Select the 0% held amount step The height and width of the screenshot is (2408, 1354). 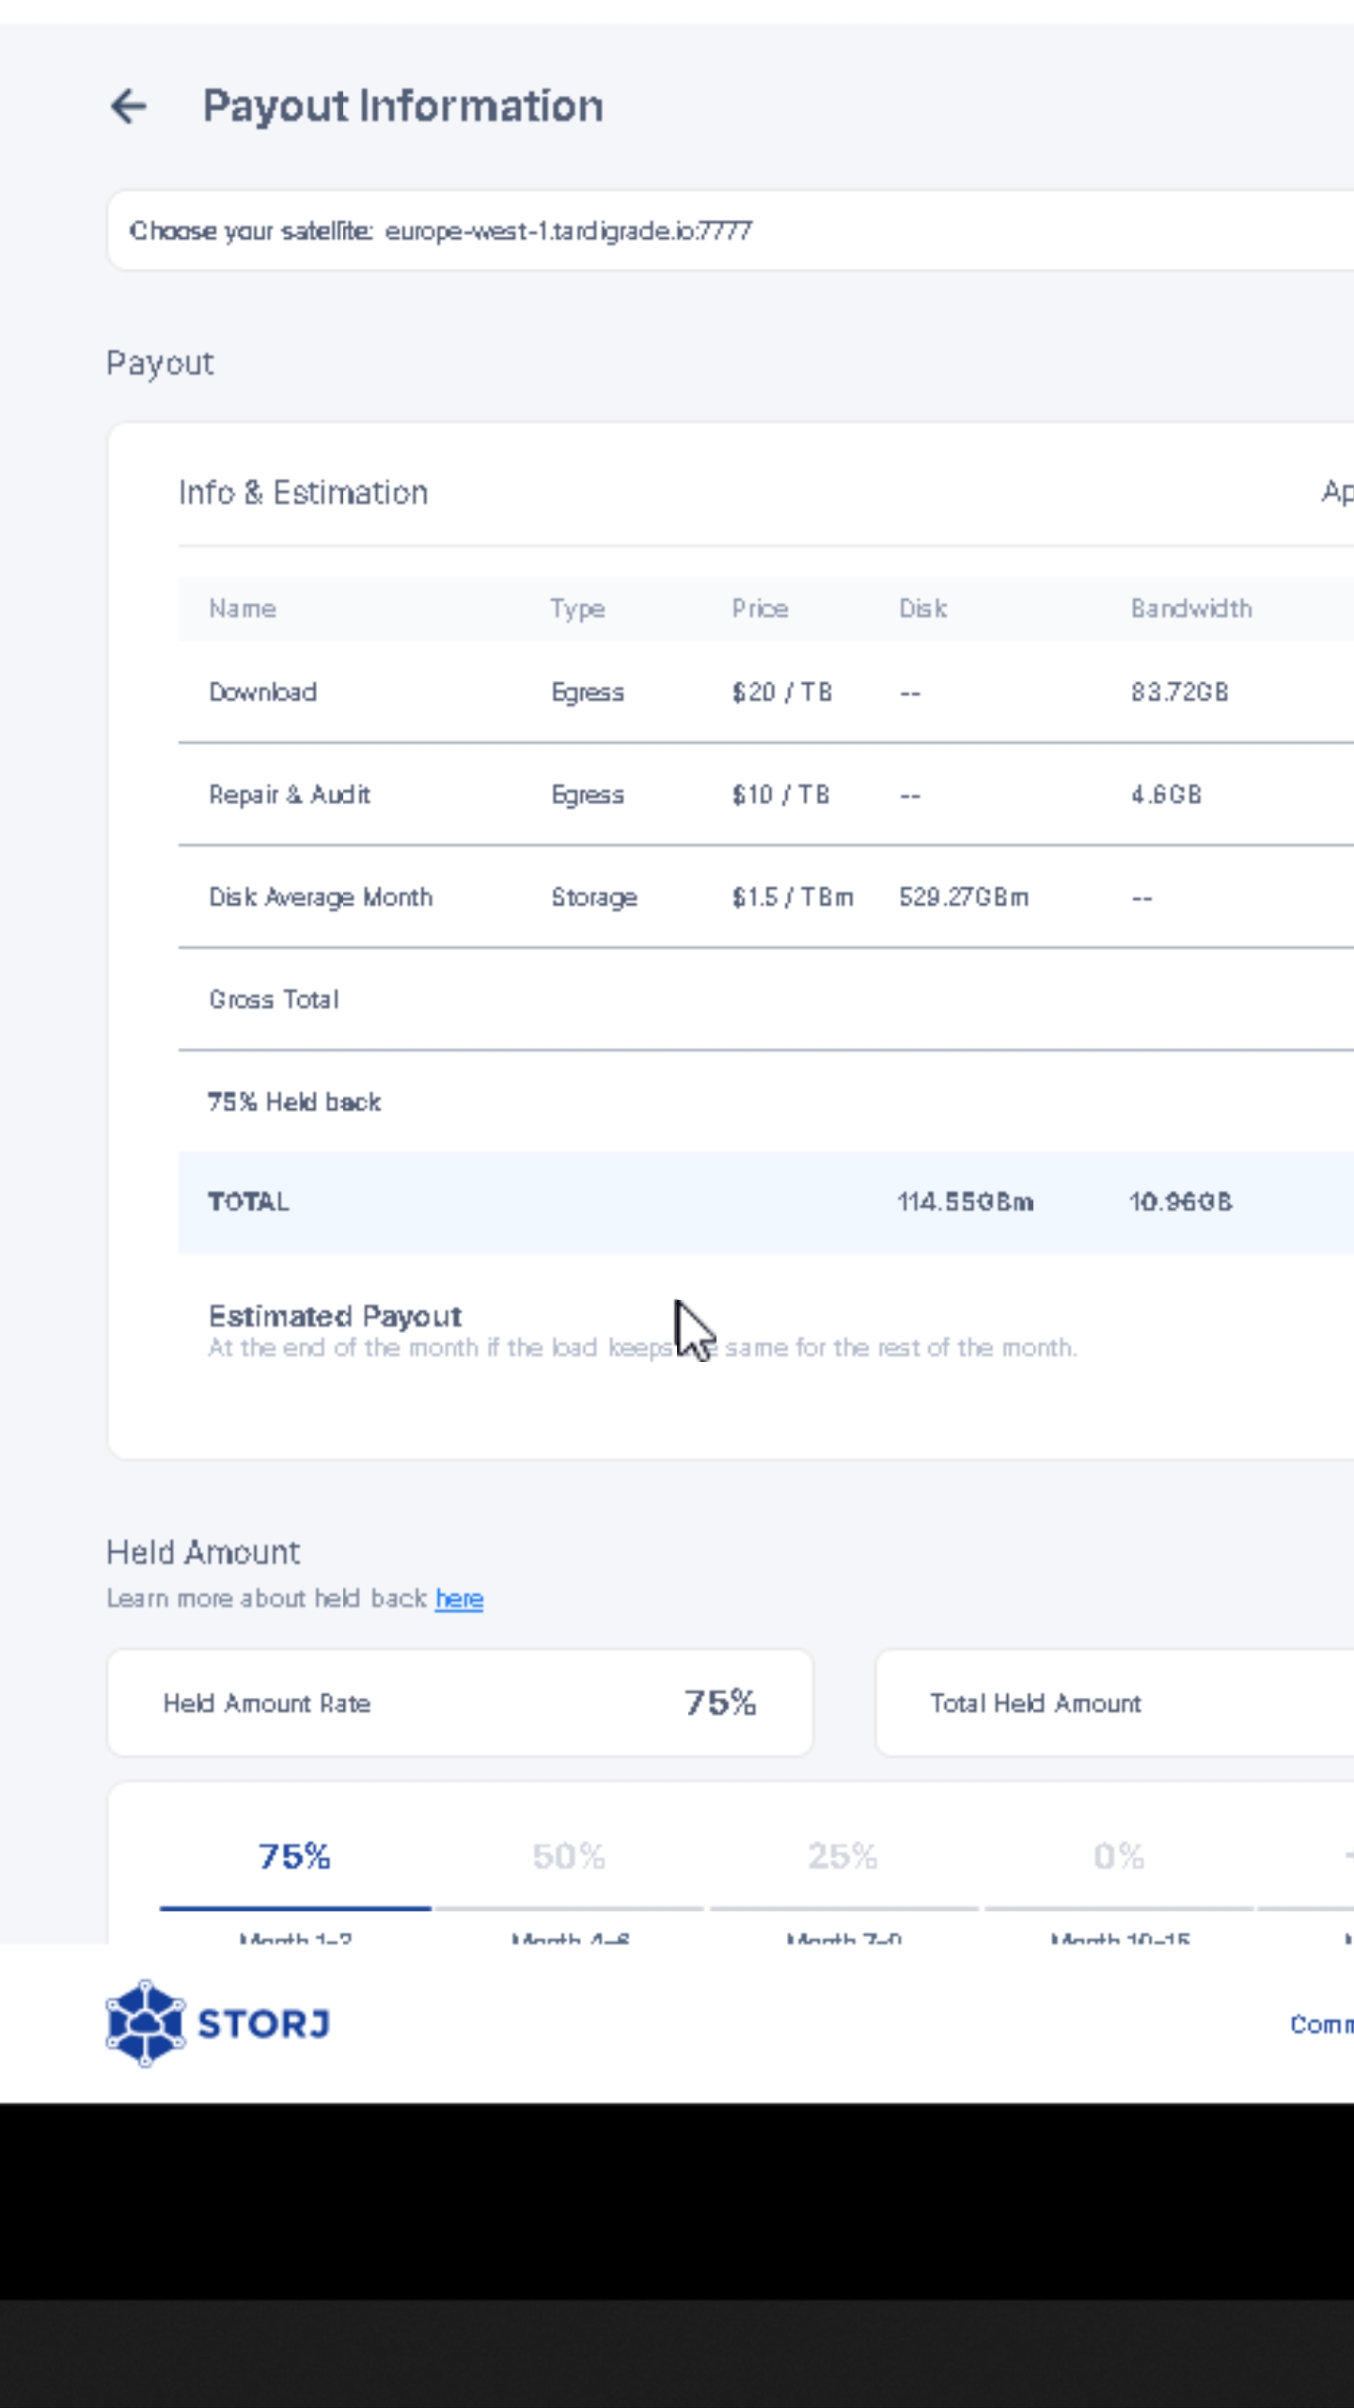[1119, 1856]
